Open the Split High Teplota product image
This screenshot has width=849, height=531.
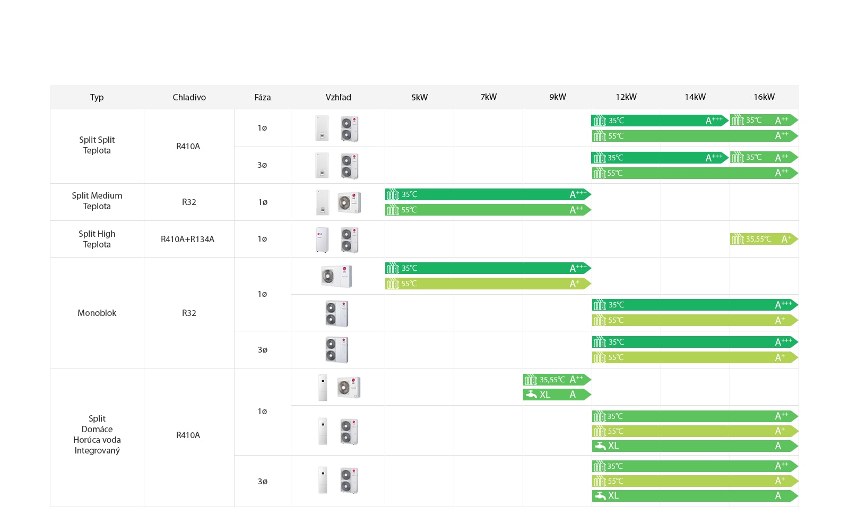coord(338,239)
